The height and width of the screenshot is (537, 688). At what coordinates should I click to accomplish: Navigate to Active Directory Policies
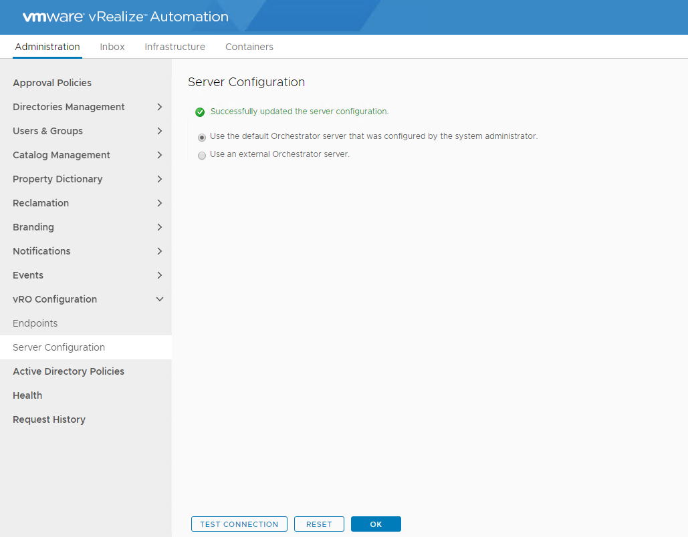coord(68,371)
